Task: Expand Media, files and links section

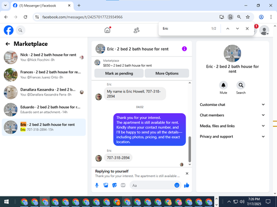Action: tap(232, 126)
